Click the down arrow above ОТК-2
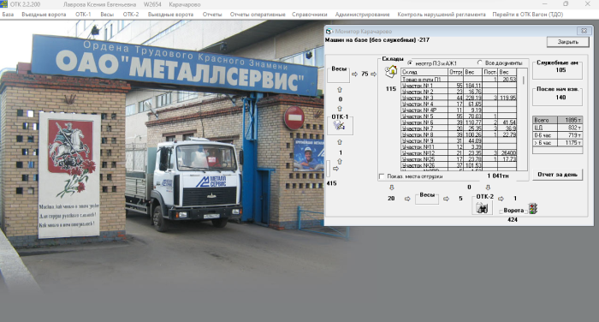The height and width of the screenshot is (322, 599). [488, 188]
